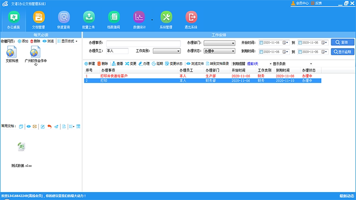This screenshot has height=200, width=356.
Task: Open the 反馈 feedback link
Action: click(x=316, y=3)
